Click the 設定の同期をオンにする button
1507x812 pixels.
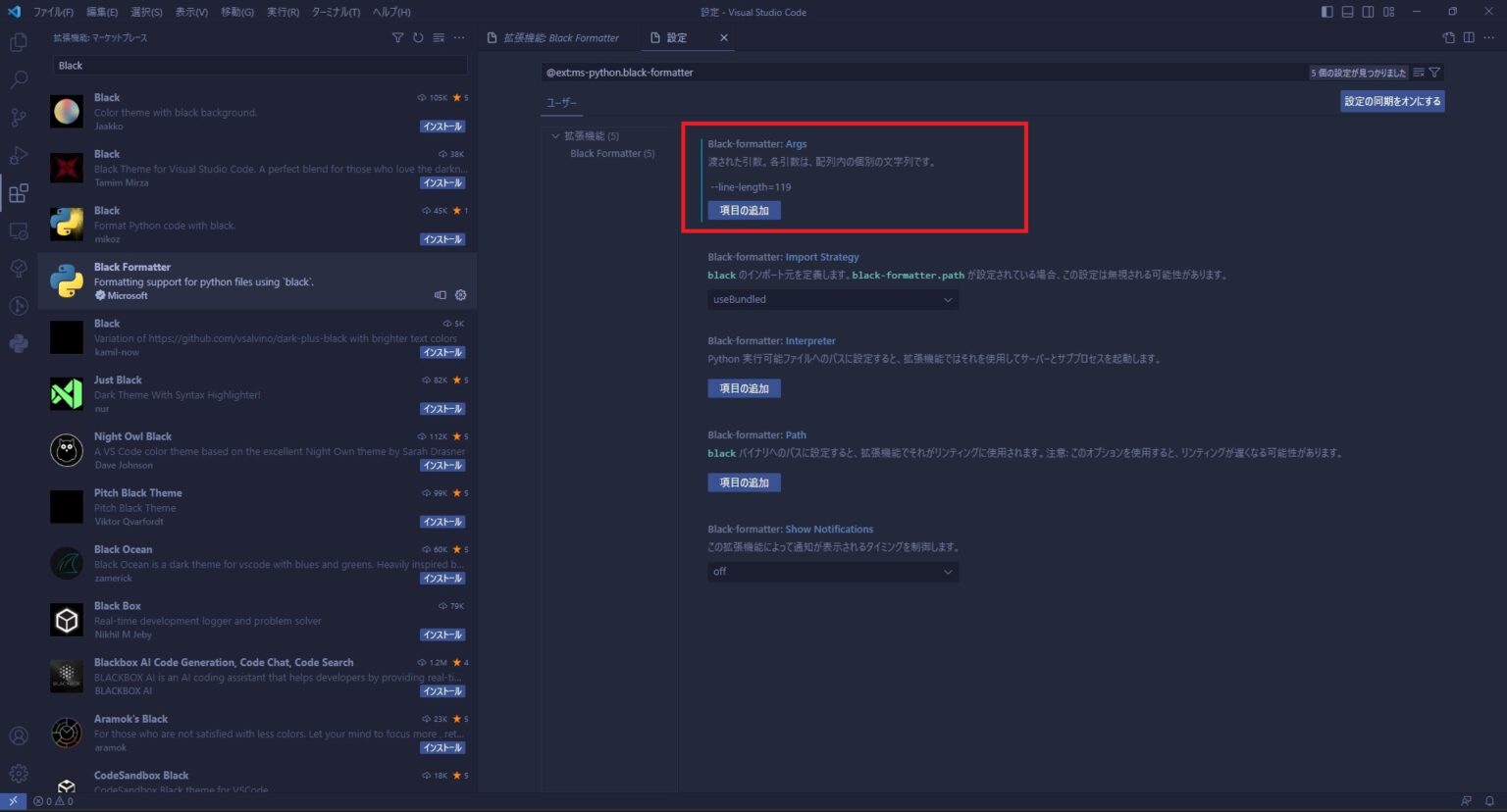pyautogui.click(x=1391, y=101)
